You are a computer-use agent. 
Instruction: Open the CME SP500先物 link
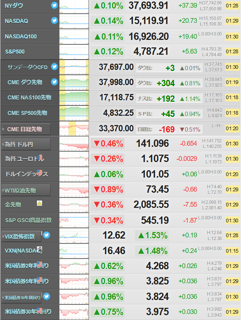pyautogui.click(x=27, y=113)
